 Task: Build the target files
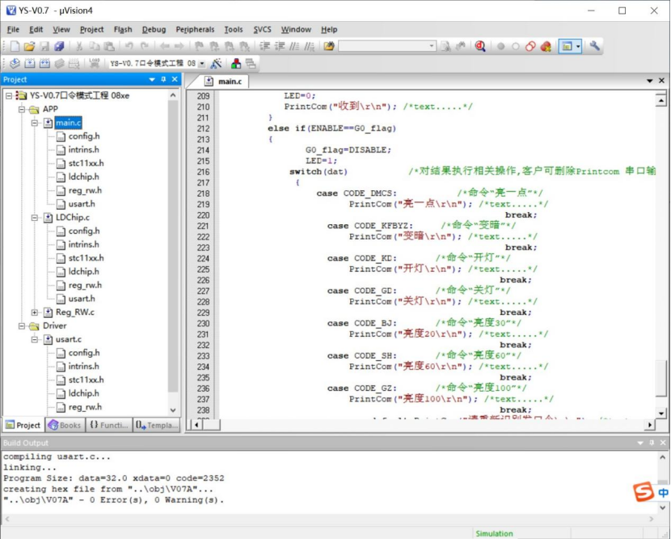[x=30, y=64]
